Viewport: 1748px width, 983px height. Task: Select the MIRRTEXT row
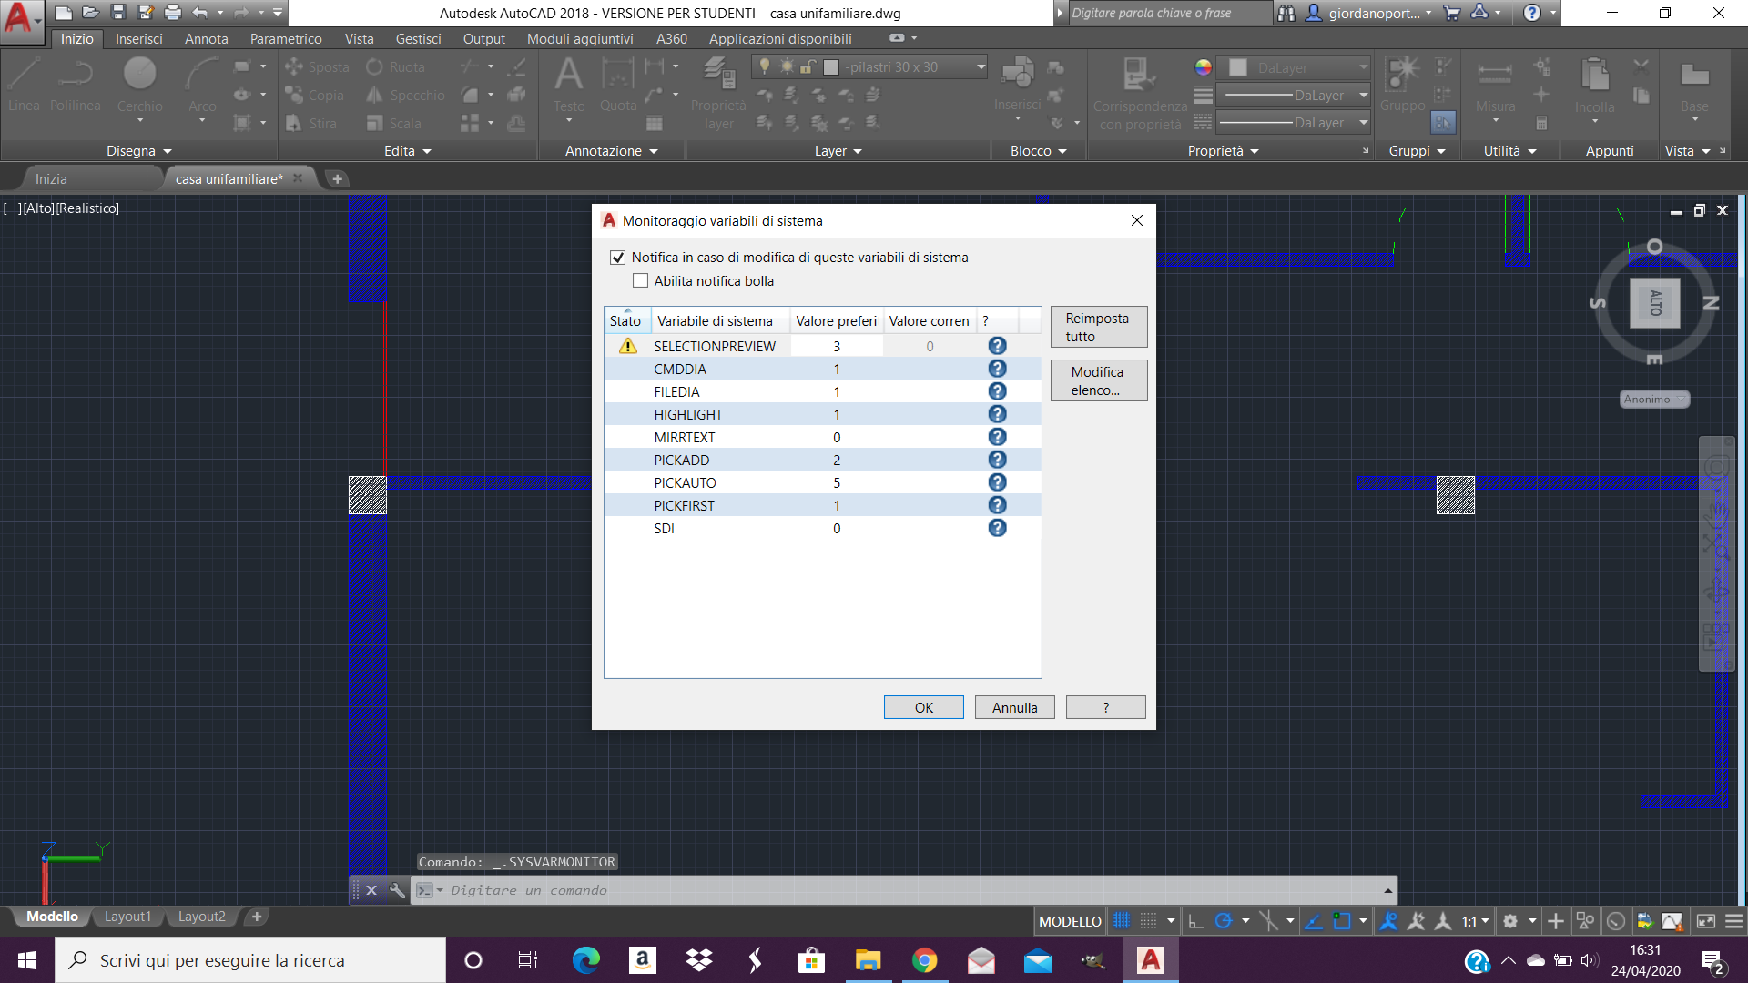(823, 437)
